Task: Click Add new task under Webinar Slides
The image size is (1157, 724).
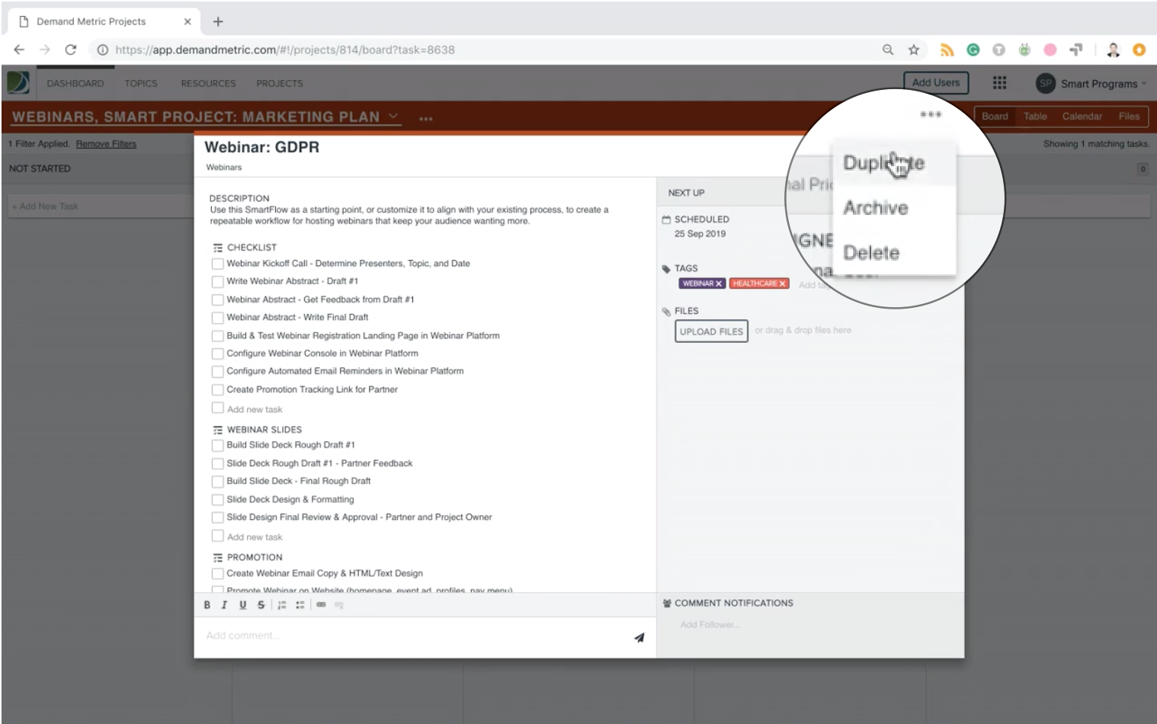Action: click(255, 537)
